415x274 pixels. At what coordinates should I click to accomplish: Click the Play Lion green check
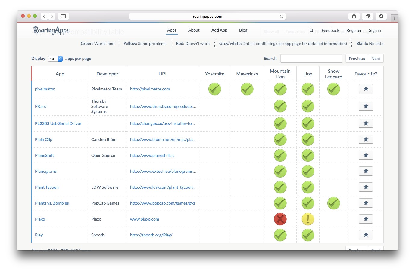click(308, 235)
